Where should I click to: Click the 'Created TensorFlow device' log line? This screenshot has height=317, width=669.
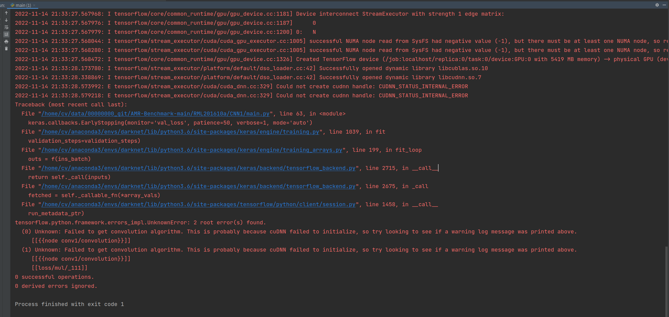click(x=341, y=59)
